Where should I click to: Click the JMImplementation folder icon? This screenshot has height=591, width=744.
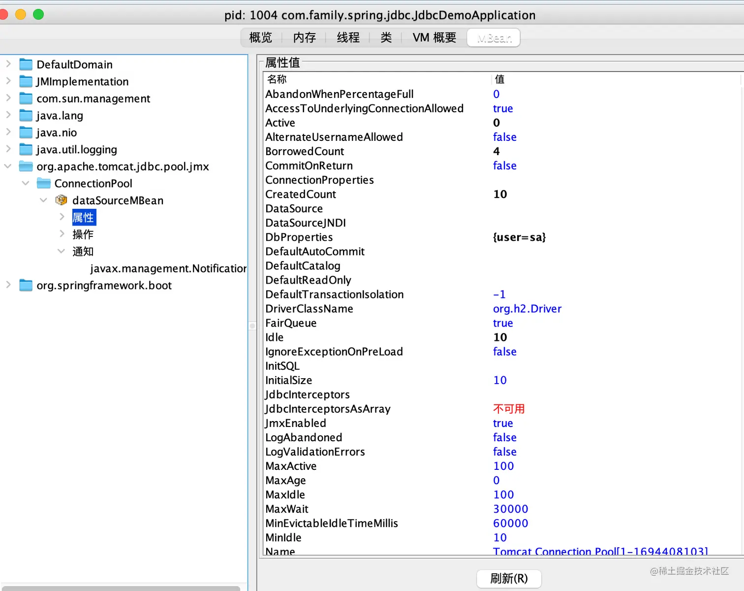tap(26, 81)
